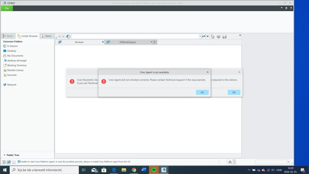Viewport: 309px width, 174px height.
Task: Add a new browser tab
Action: click(155, 42)
